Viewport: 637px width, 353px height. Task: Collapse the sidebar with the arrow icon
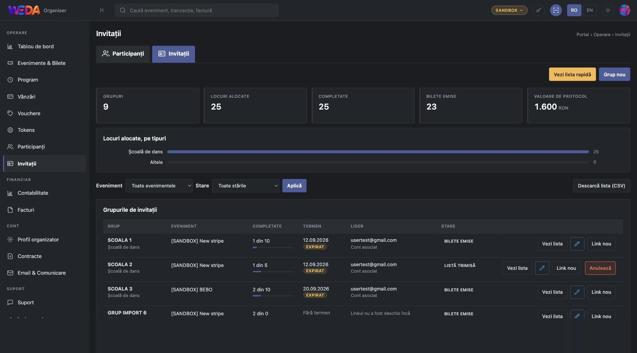102,10
